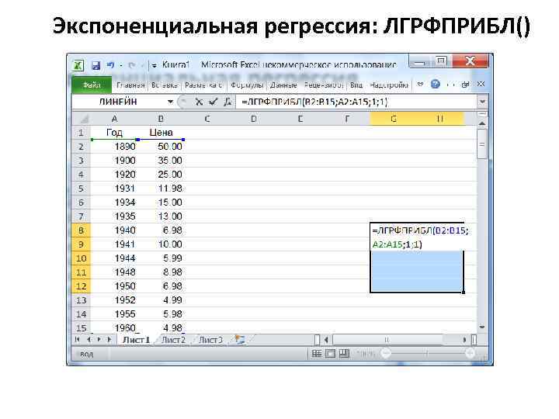Go to next sheet with the navigation arrow

tap(99, 340)
